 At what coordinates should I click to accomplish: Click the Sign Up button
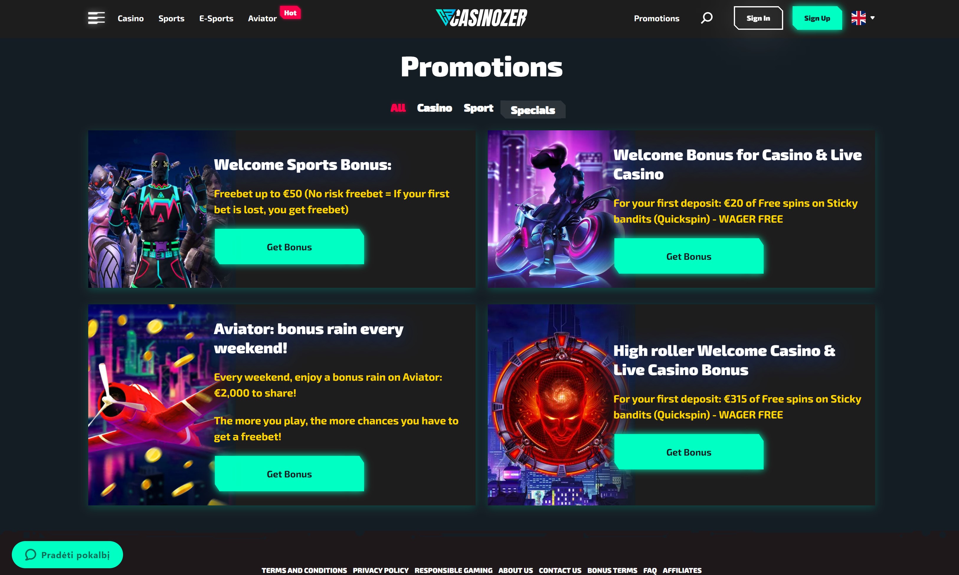pyautogui.click(x=817, y=18)
